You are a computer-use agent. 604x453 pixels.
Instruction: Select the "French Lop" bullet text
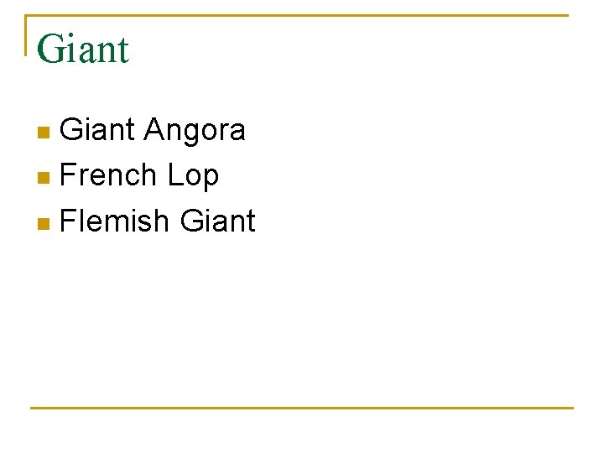click(139, 175)
